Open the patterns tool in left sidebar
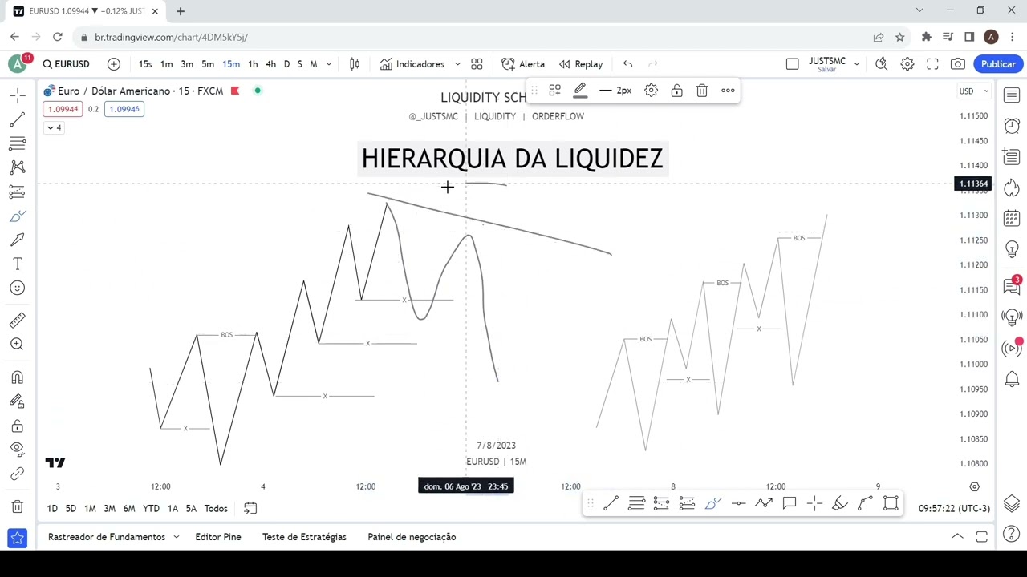1027x577 pixels. tap(18, 167)
